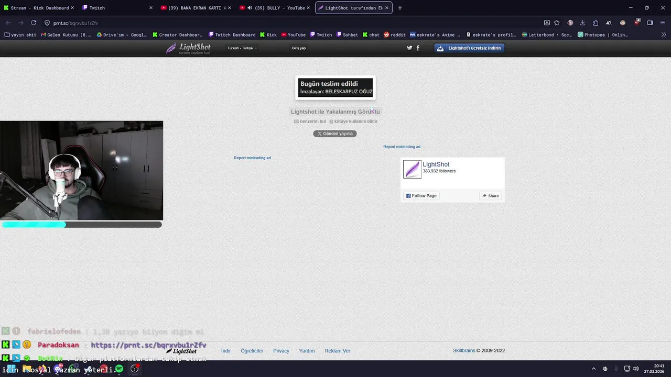Click the captured screenshot image
The height and width of the screenshot is (377, 671).
(x=335, y=87)
